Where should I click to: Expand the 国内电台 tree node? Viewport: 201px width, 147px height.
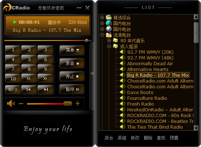pyautogui.click(x=102, y=23)
